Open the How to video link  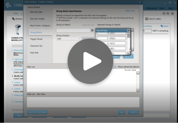(153, 19)
